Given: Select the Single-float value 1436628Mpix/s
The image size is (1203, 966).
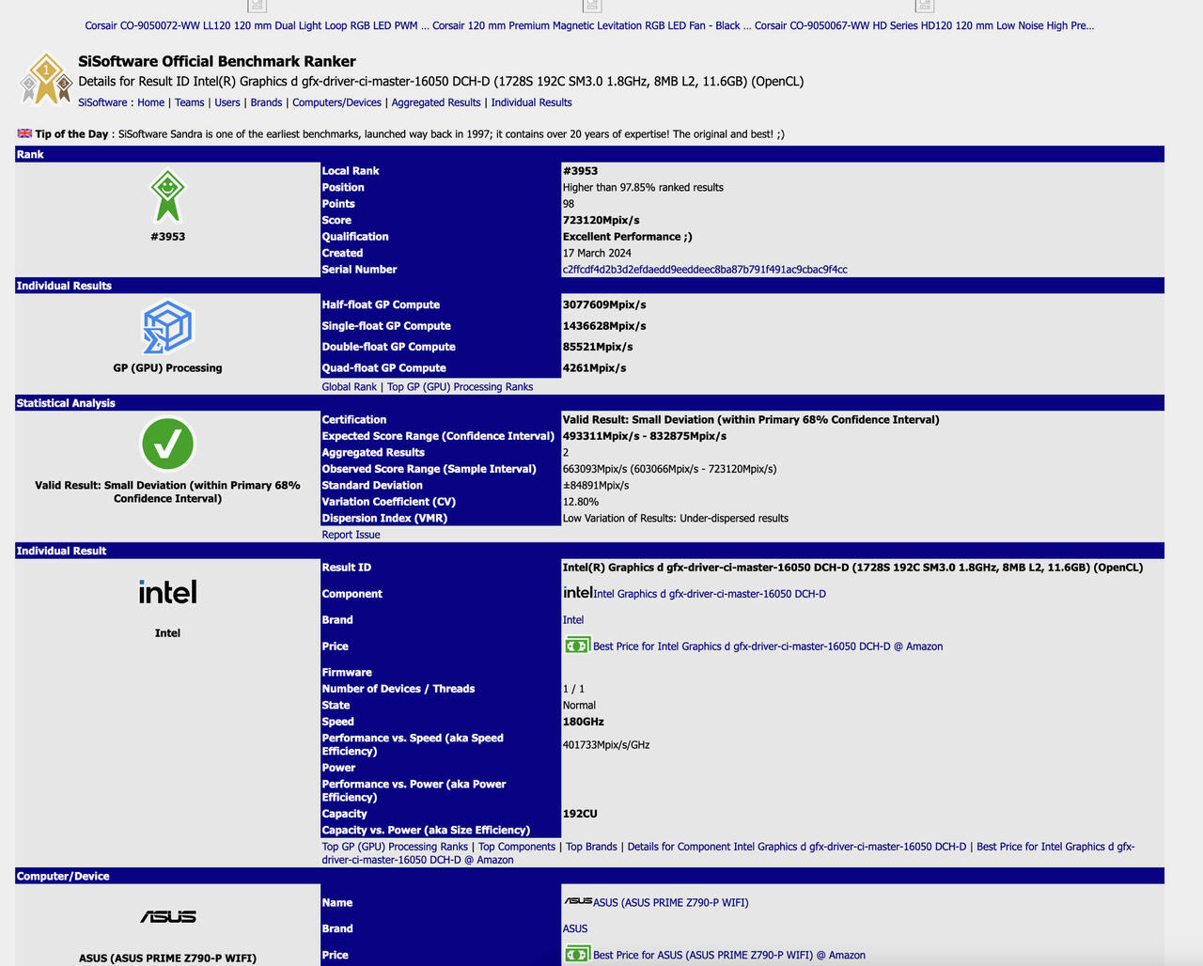Looking at the screenshot, I should point(604,326).
